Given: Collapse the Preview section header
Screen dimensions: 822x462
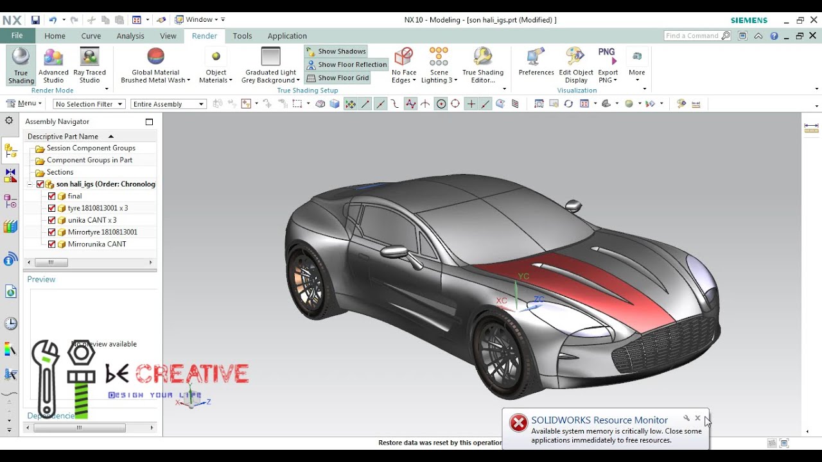Looking at the screenshot, I should click(x=41, y=279).
